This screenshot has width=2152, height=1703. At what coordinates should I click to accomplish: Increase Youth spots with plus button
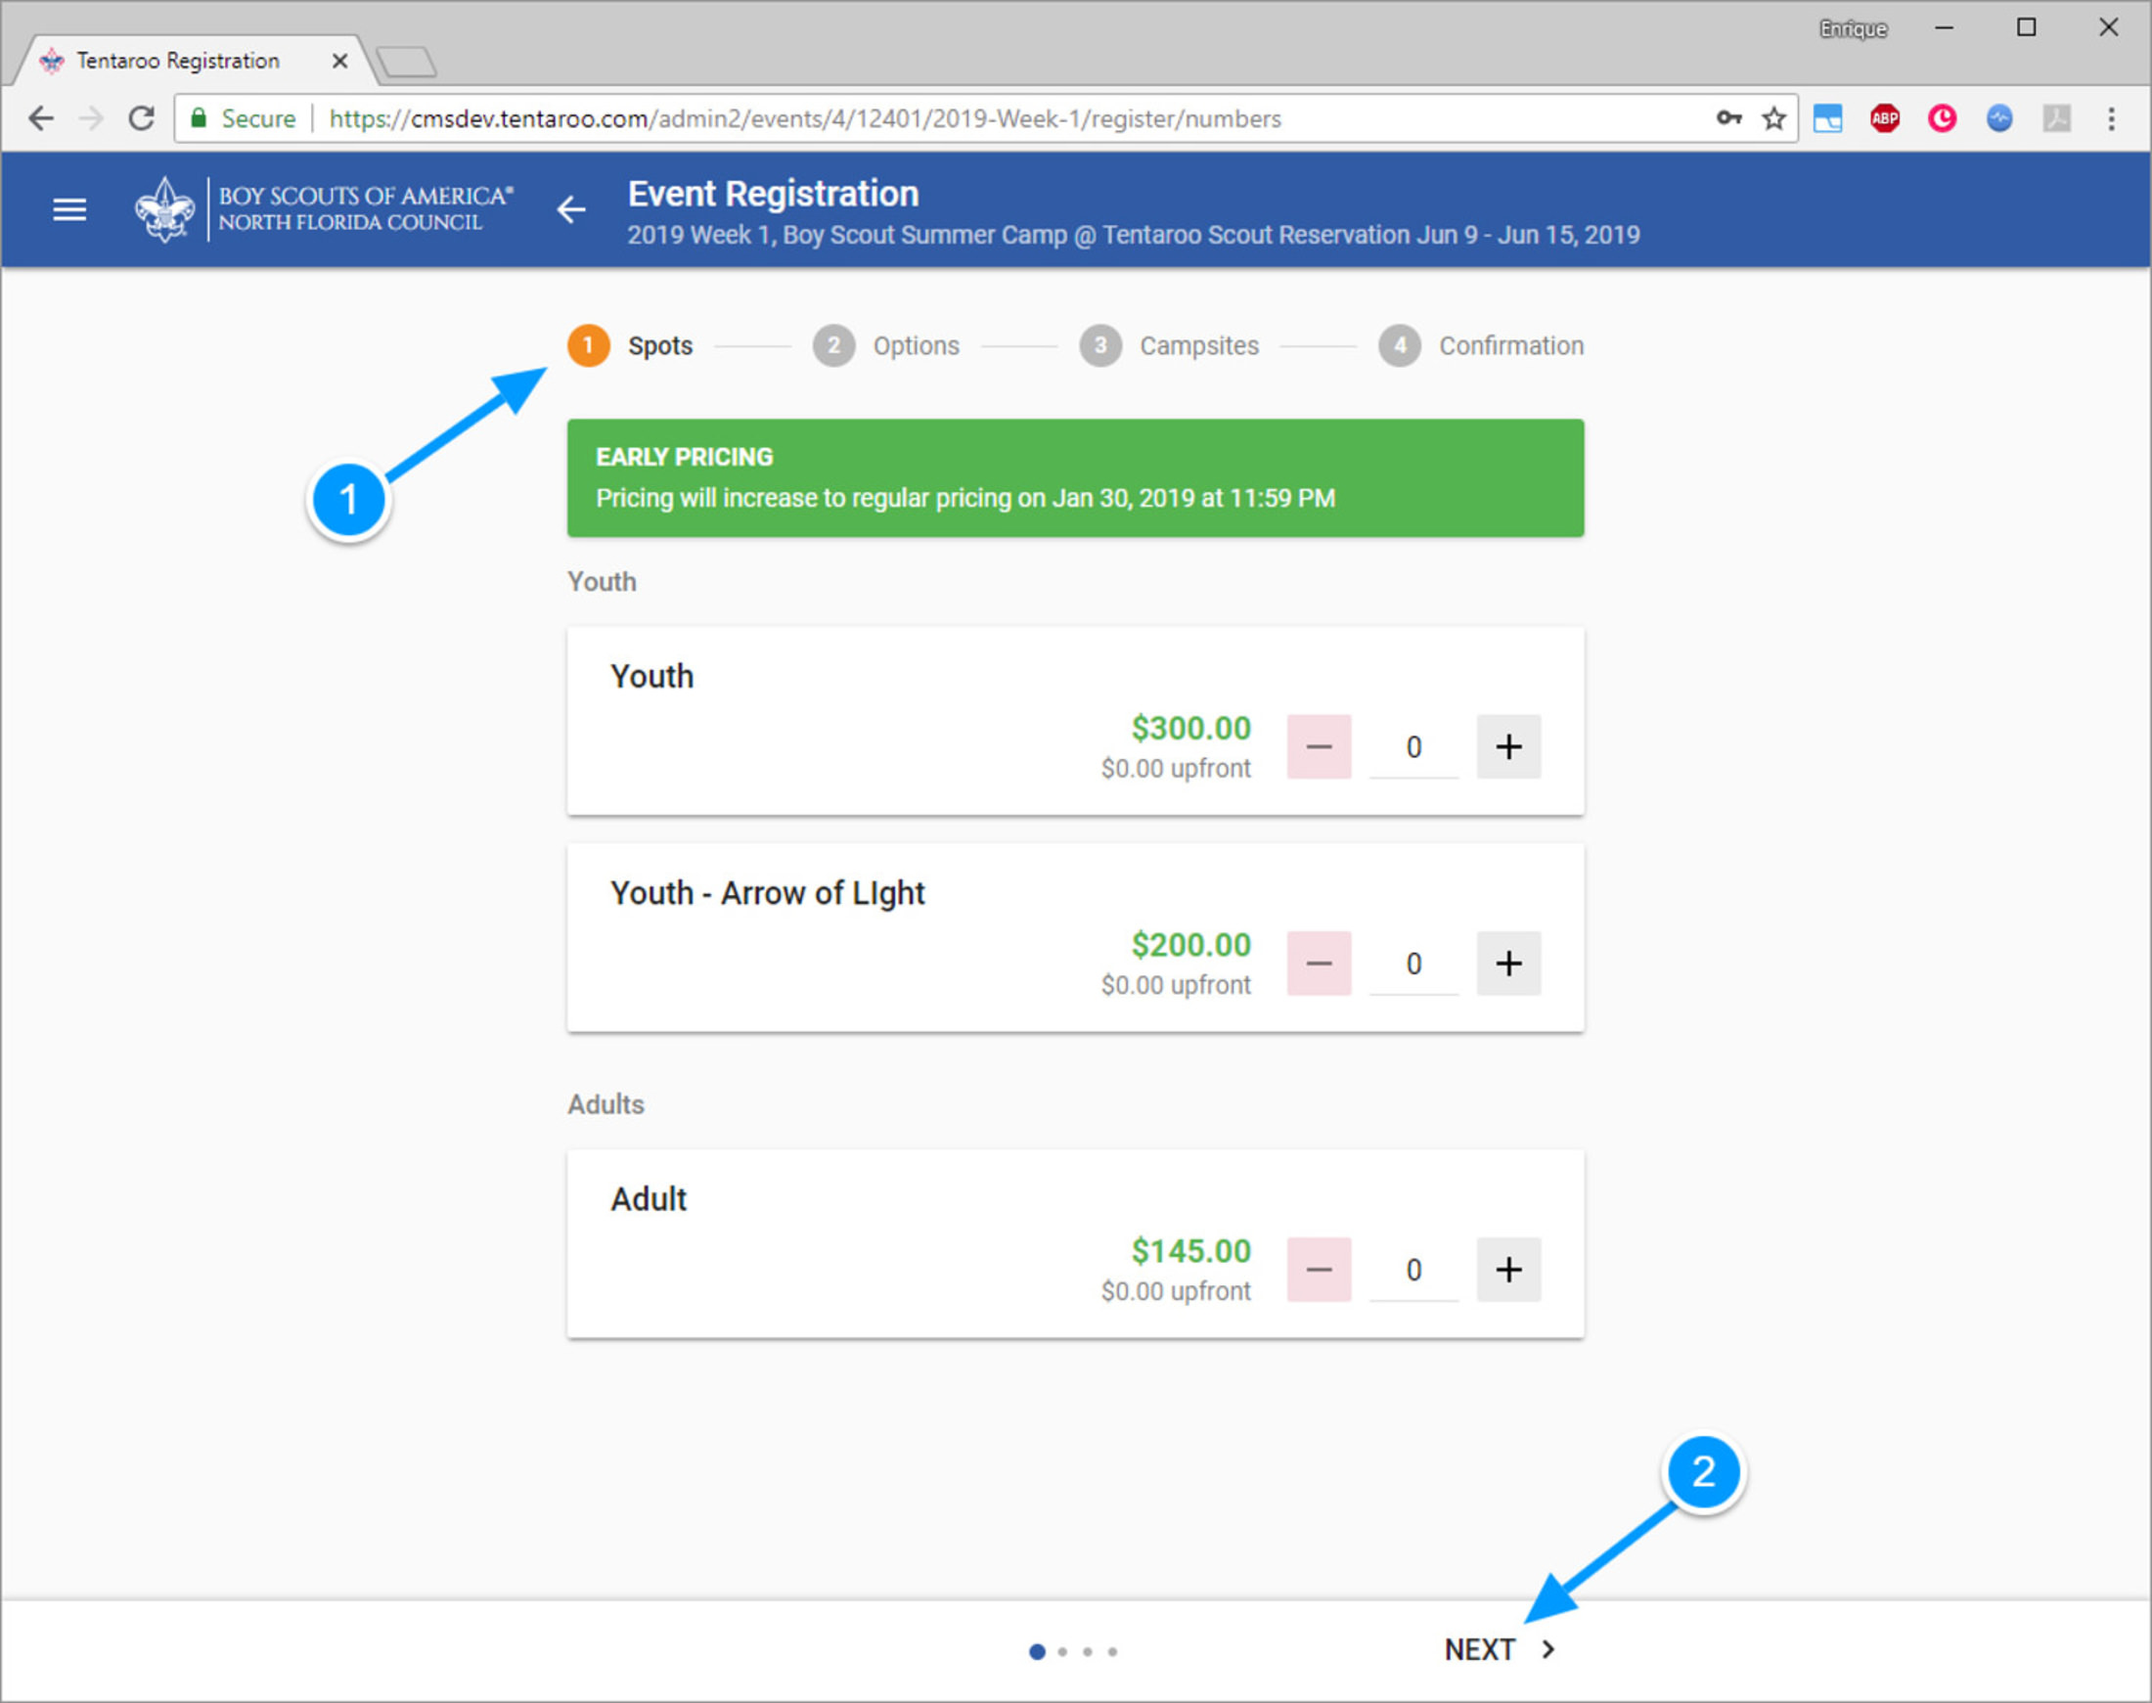1507,745
